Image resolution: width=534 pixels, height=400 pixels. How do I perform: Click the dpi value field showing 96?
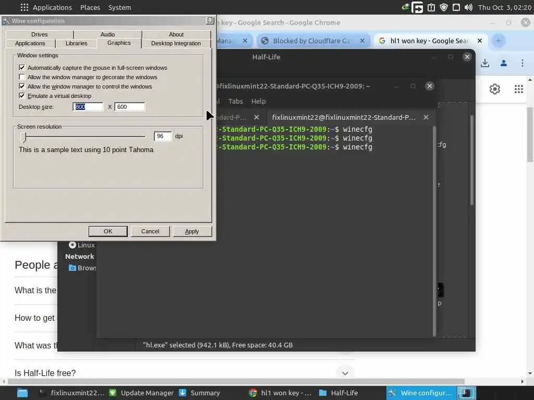163,136
